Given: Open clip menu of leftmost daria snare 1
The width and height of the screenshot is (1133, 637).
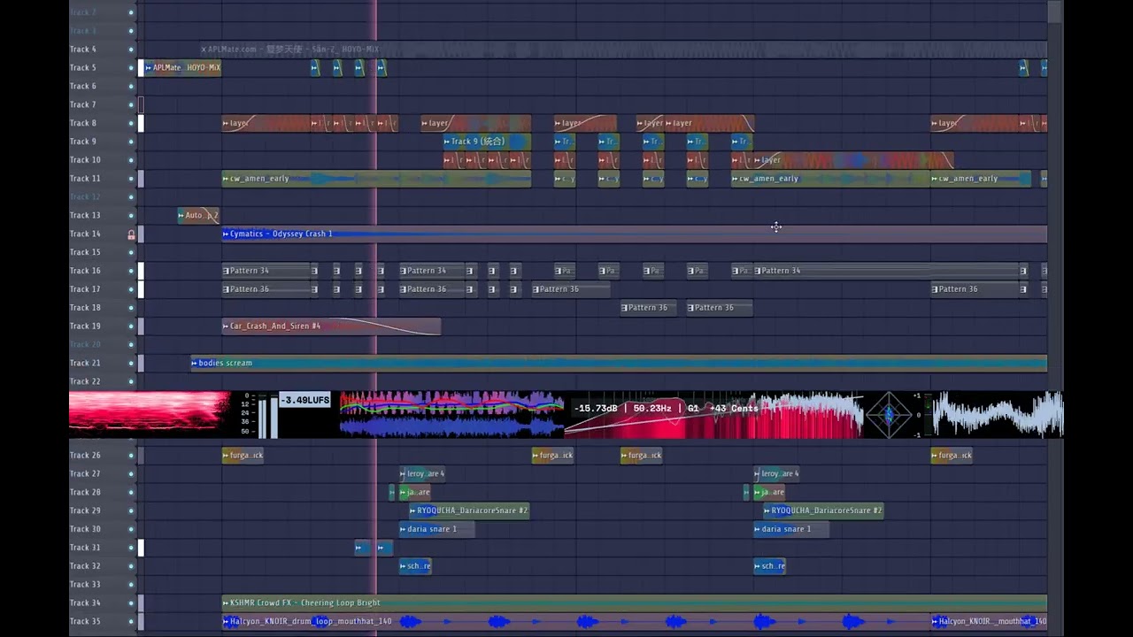Looking at the screenshot, I should 403,529.
